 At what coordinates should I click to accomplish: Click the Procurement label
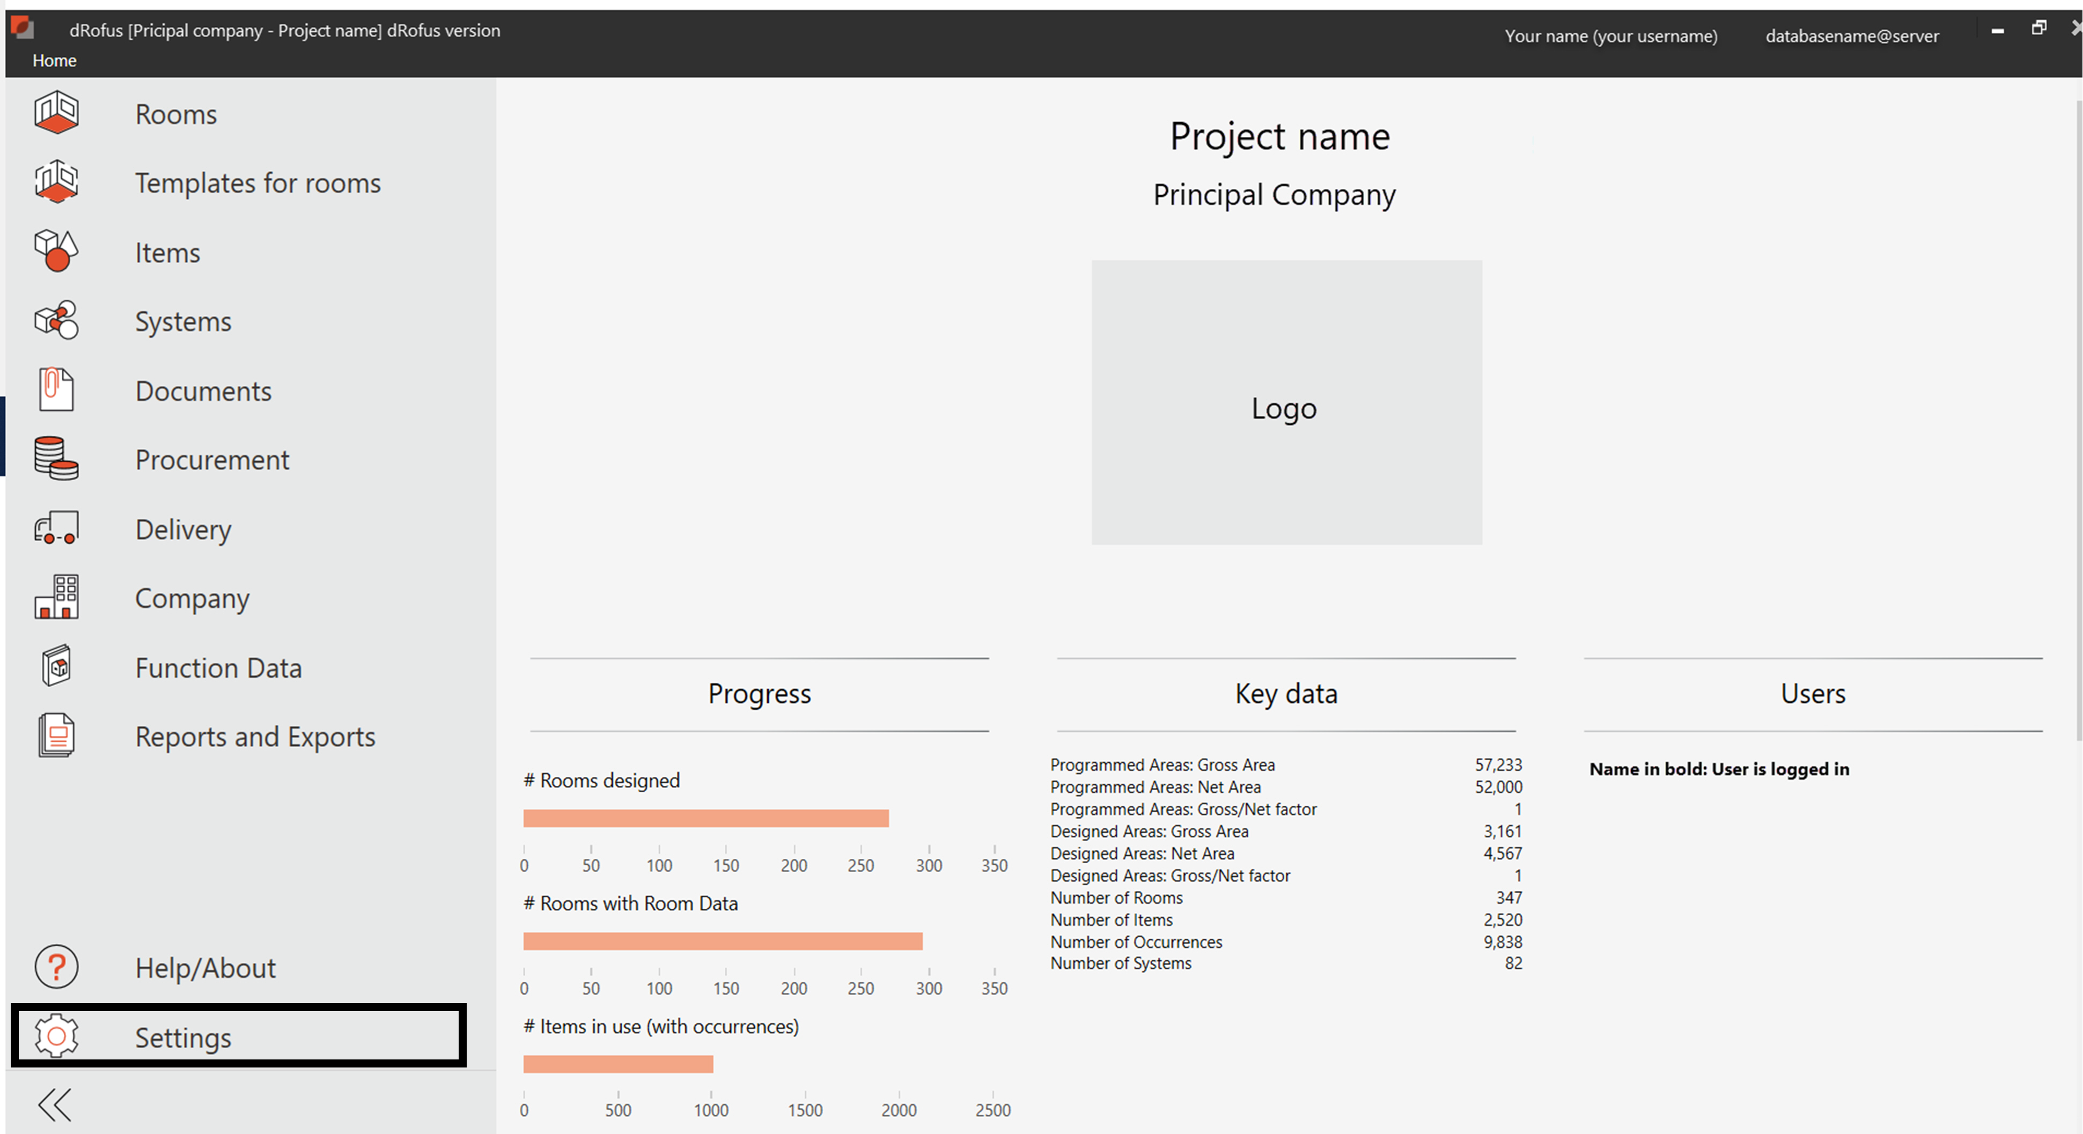point(212,459)
